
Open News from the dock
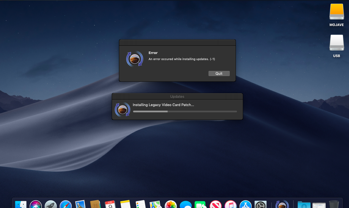click(x=215, y=204)
